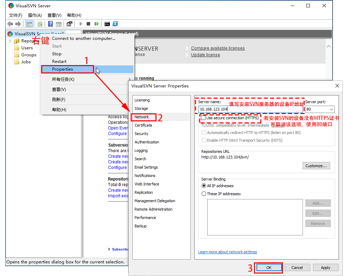Click the Restart service toolbar icon
348x276 pixels.
96,24
